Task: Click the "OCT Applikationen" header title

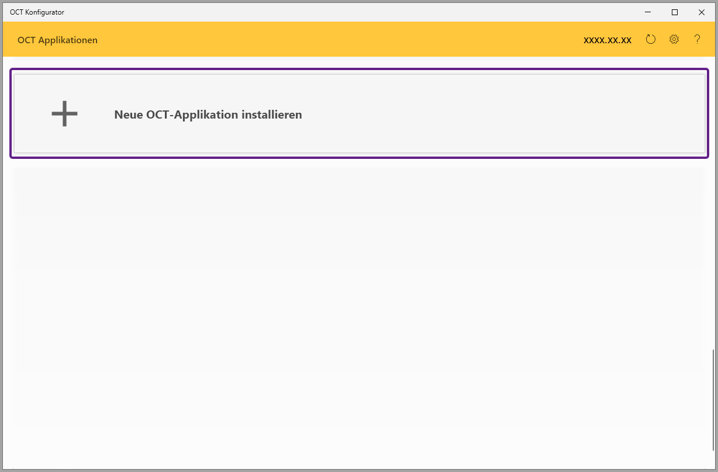Action: pyautogui.click(x=57, y=40)
